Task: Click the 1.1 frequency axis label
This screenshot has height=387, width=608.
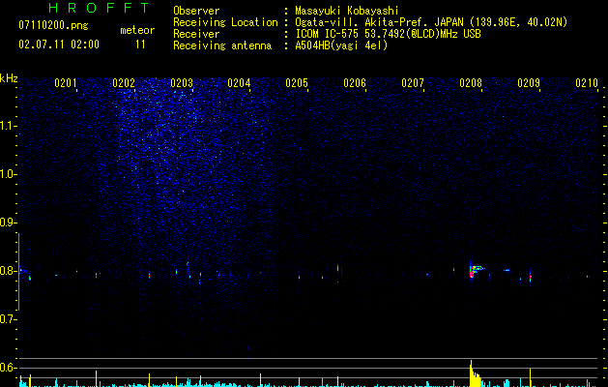Action: (x=8, y=126)
